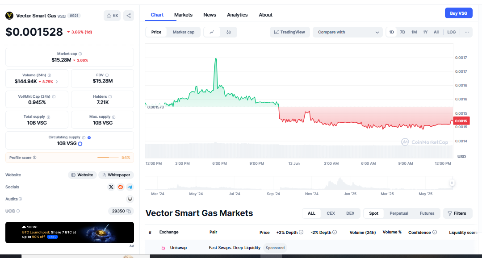Open the Filters button in markets
The width and height of the screenshot is (482, 258).
[x=458, y=213]
